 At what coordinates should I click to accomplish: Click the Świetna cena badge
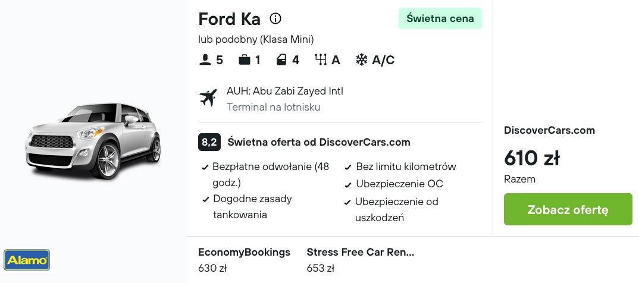tap(440, 18)
